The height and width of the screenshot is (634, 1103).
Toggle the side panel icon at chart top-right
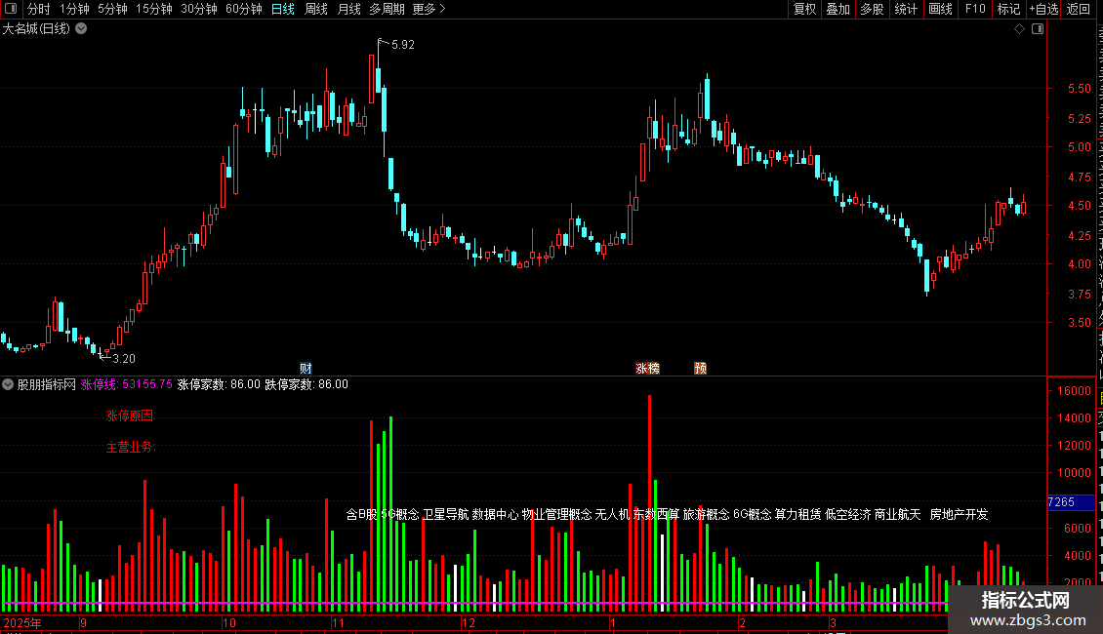pyautogui.click(x=1038, y=29)
